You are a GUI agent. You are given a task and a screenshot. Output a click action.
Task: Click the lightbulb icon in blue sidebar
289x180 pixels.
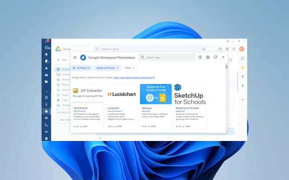(47, 104)
